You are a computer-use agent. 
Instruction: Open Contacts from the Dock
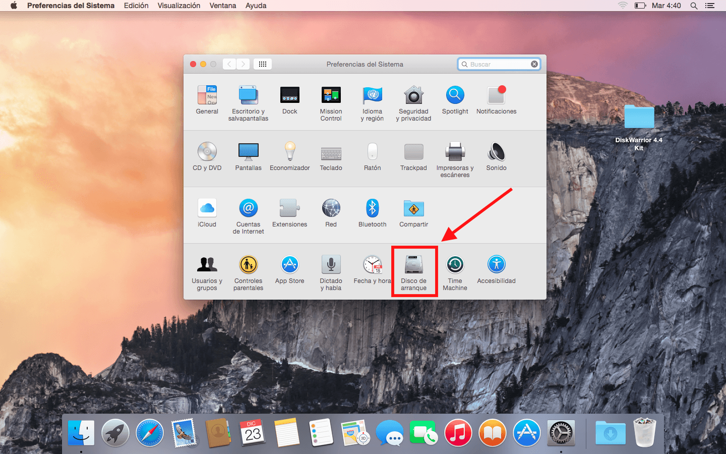[x=218, y=433]
